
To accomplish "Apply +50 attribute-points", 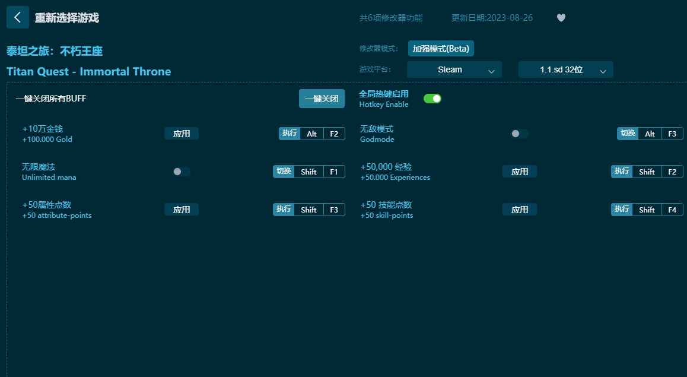I will [182, 210].
